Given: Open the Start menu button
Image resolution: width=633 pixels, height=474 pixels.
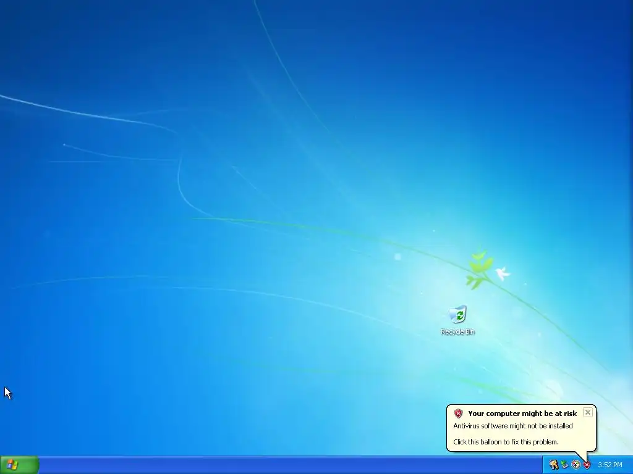Looking at the screenshot, I should pyautogui.click(x=19, y=465).
